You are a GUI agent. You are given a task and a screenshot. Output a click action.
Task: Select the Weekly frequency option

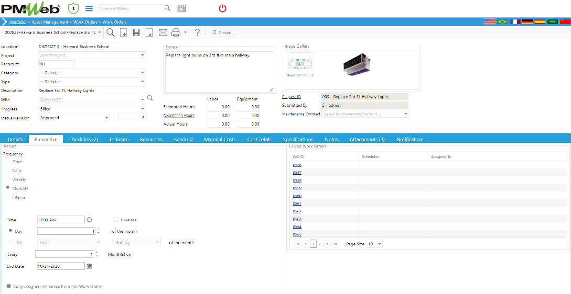pos(8,179)
